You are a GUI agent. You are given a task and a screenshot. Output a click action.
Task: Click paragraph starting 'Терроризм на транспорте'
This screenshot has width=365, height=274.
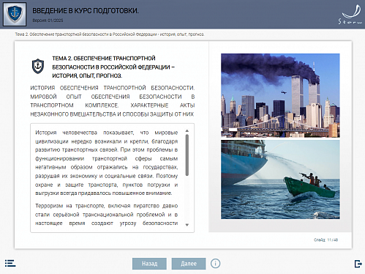click(x=107, y=215)
